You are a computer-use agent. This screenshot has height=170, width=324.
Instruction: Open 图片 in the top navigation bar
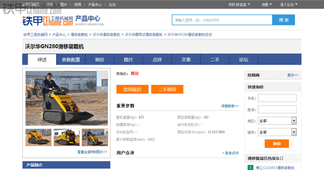[64, 4]
